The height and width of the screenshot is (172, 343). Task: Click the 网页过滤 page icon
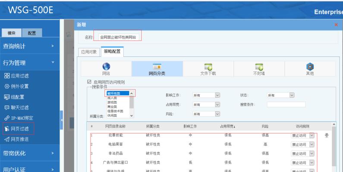point(7,129)
